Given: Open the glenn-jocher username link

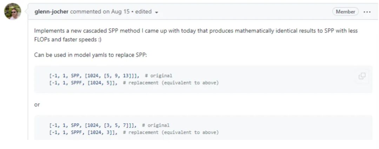Looking at the screenshot, I should tap(51, 12).
